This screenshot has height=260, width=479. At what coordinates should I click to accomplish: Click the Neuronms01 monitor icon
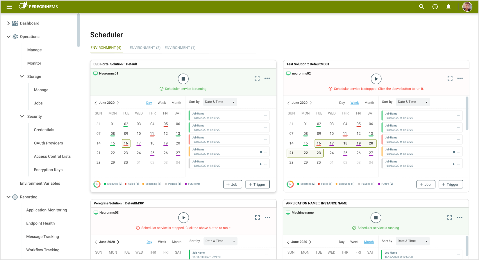pos(95,73)
